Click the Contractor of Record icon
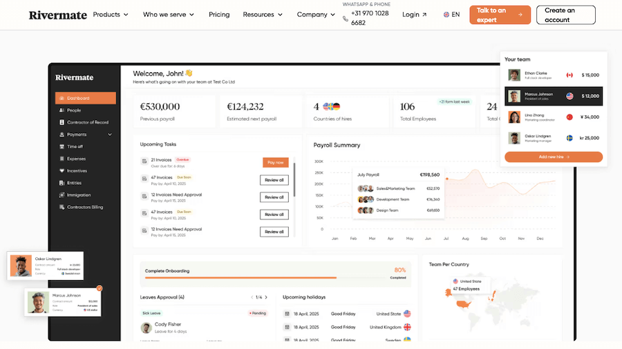622x349 pixels. [62, 123]
